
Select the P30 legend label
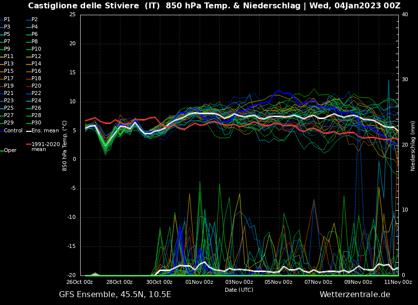pyautogui.click(x=36, y=123)
